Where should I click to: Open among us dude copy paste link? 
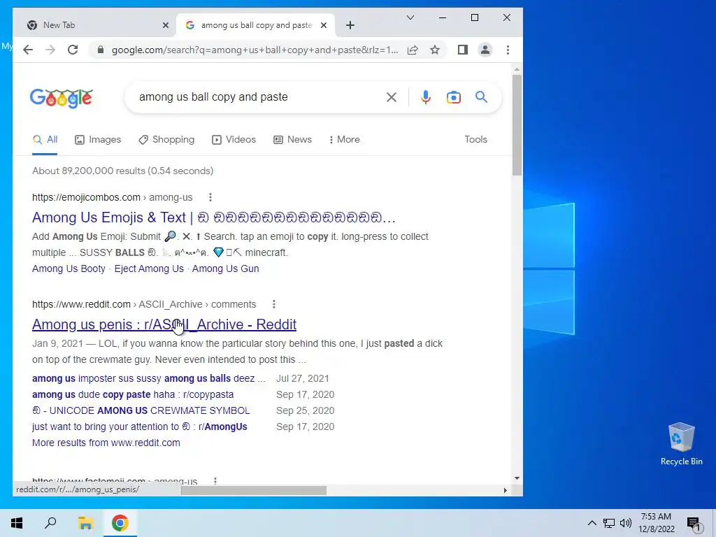pos(132,394)
